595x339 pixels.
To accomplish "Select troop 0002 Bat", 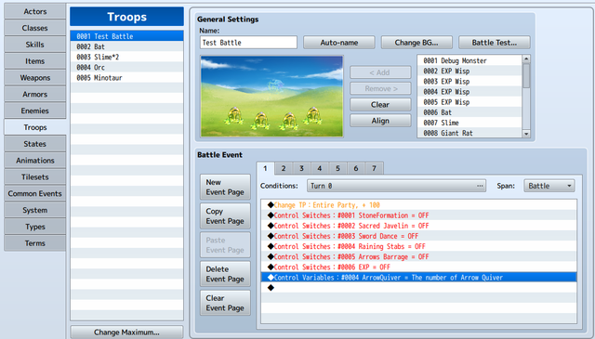I will (x=126, y=46).
